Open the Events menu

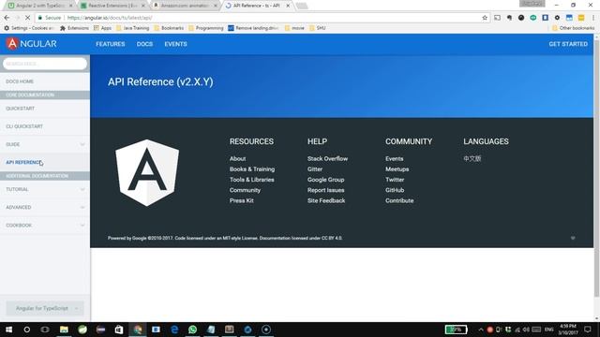175,44
